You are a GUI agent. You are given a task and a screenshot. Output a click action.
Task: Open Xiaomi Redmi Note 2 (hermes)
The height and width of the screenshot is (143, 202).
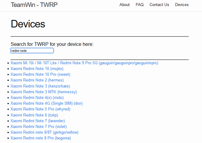pyautogui.click(x=37, y=80)
